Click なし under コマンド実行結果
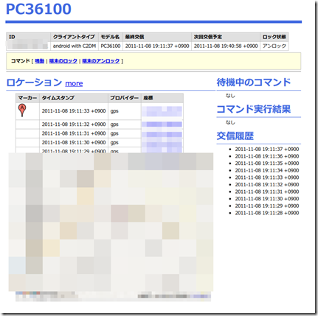The height and width of the screenshot is (316, 318). (230, 122)
